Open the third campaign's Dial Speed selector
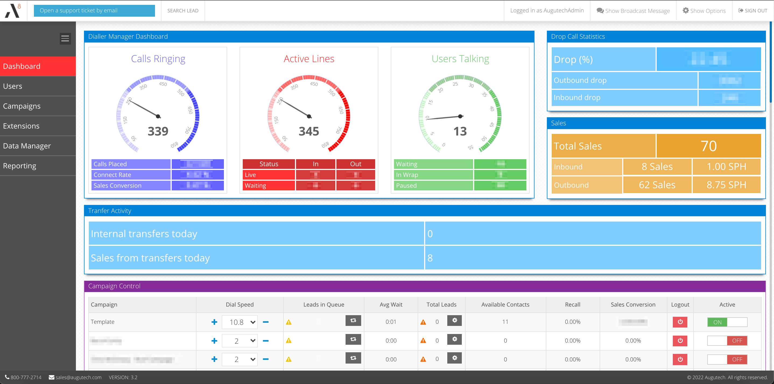 [x=240, y=359]
